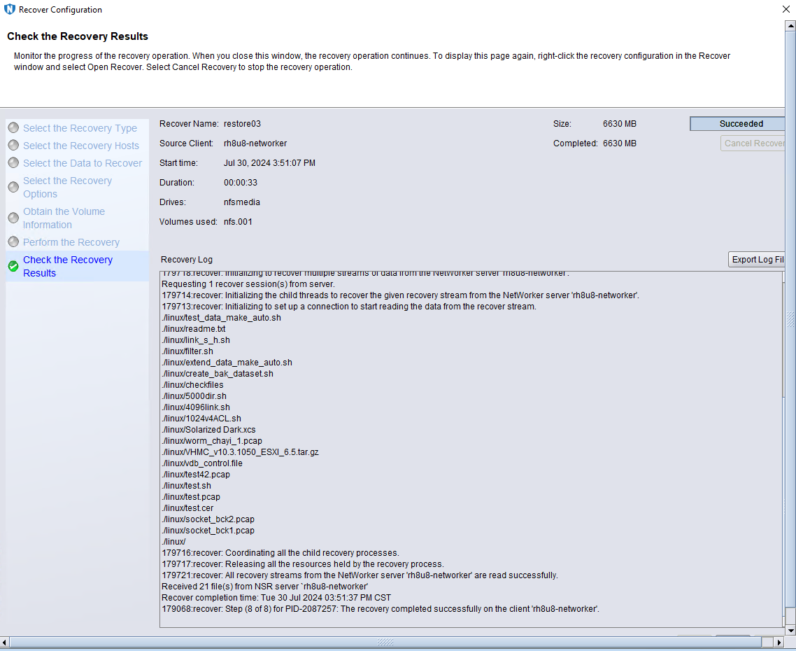The height and width of the screenshot is (651, 796).
Task: Click the grey step circle beside Perform the Recovery
Action: 14,242
